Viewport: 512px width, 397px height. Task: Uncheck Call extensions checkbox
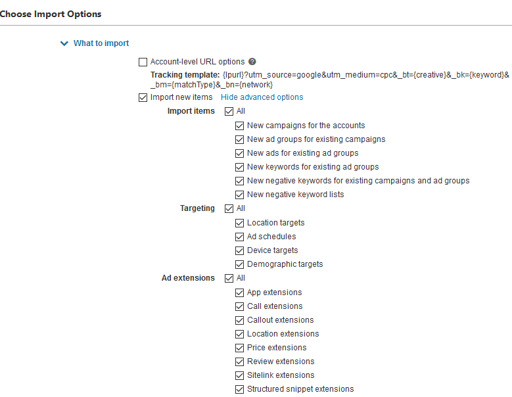click(239, 306)
